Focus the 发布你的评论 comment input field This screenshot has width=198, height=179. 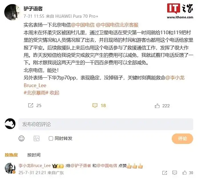click(x=106, y=124)
